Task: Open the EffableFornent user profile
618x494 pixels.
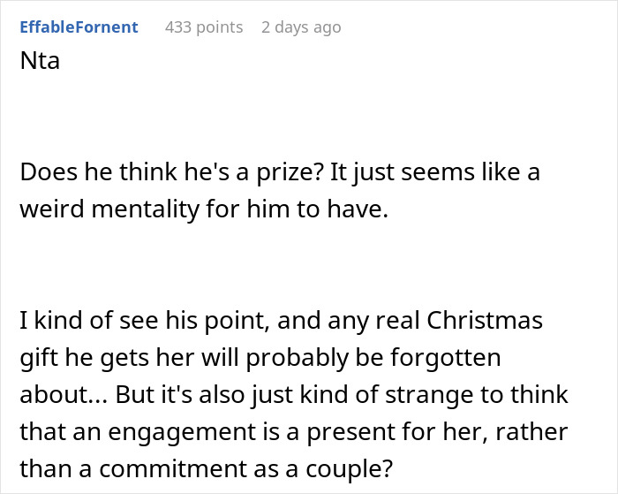Action: [x=79, y=27]
